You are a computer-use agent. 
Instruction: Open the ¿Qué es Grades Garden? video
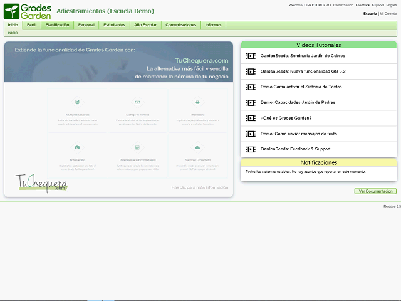coord(286,119)
